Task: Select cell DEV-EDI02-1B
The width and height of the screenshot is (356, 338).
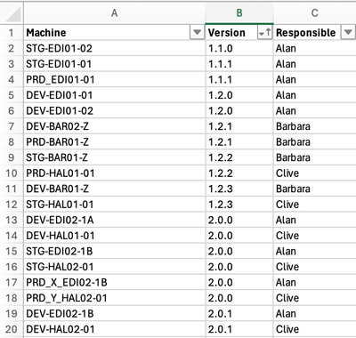Action: [115, 314]
